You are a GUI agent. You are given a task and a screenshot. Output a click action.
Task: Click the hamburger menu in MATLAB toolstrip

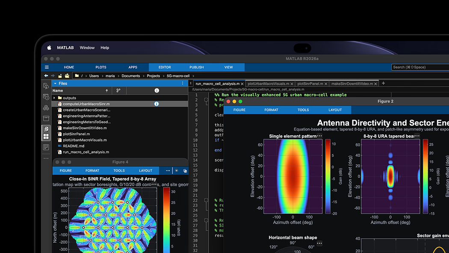[x=47, y=67]
